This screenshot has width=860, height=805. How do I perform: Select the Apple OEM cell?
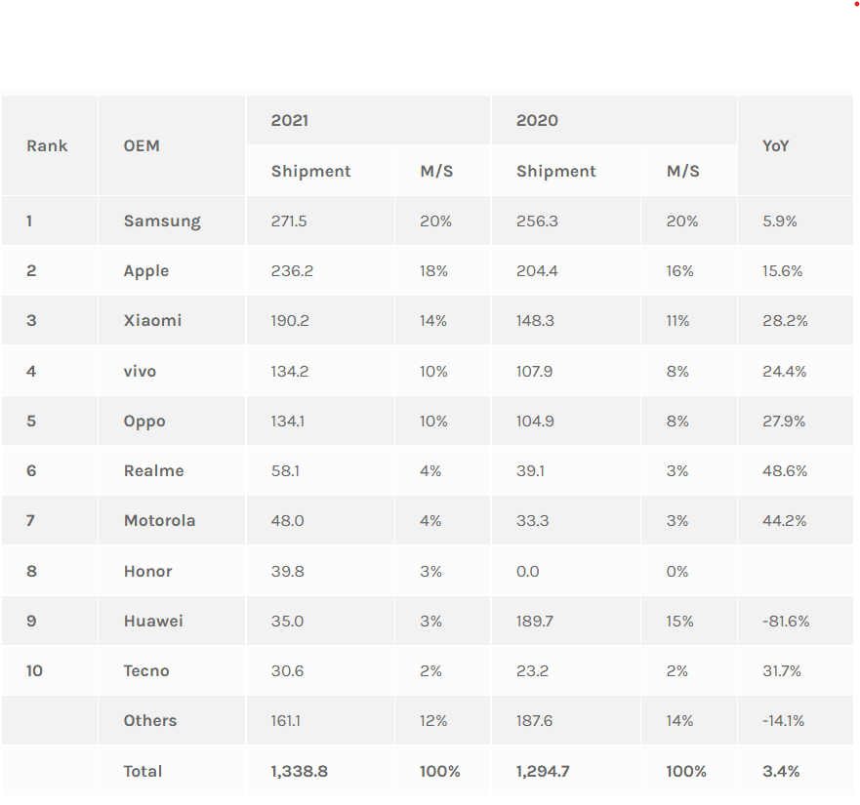pyautogui.click(x=146, y=270)
